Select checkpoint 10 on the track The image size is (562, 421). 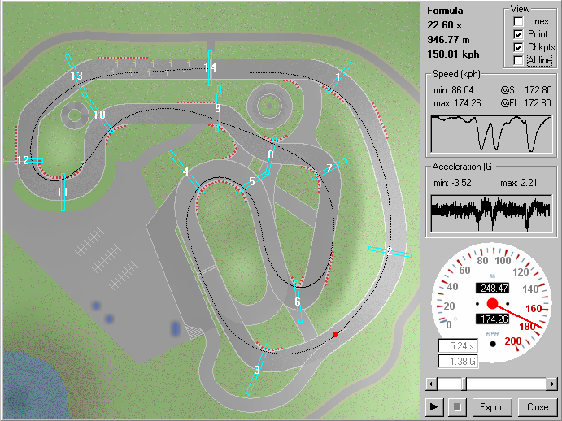99,115
